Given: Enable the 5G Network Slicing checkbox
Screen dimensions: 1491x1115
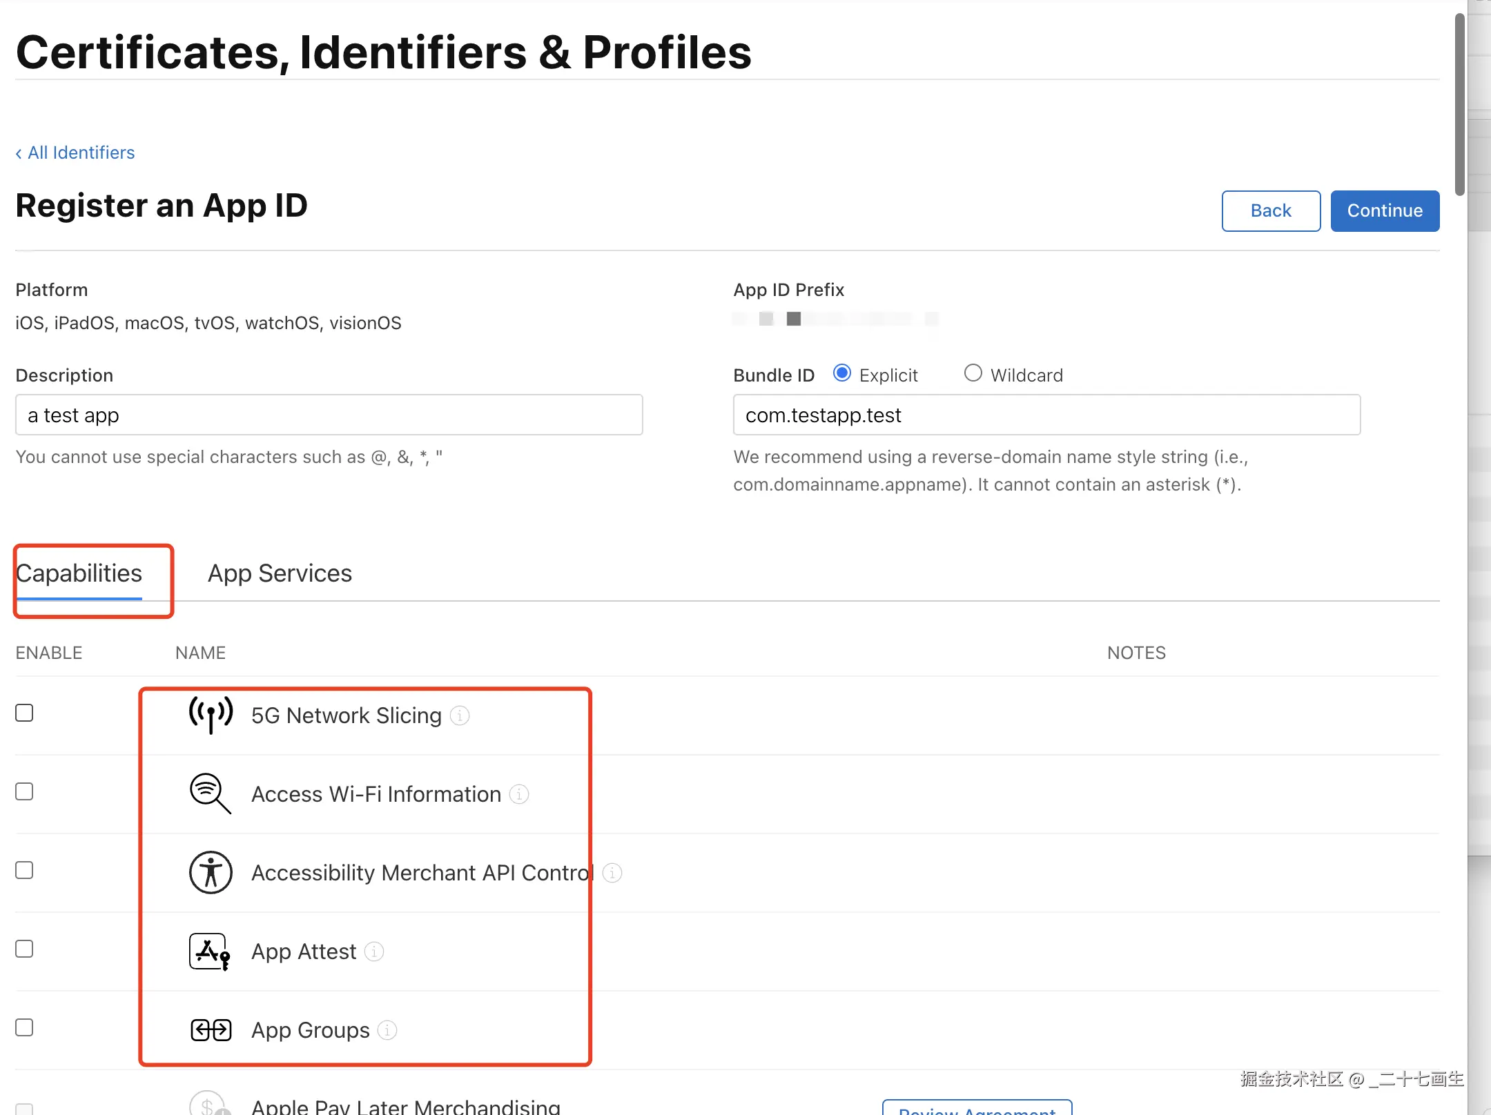Looking at the screenshot, I should pyautogui.click(x=24, y=713).
